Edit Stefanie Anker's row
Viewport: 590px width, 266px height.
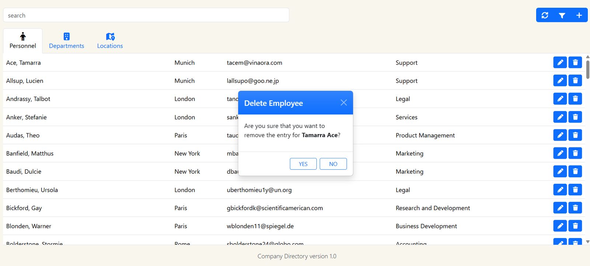[x=560, y=117]
